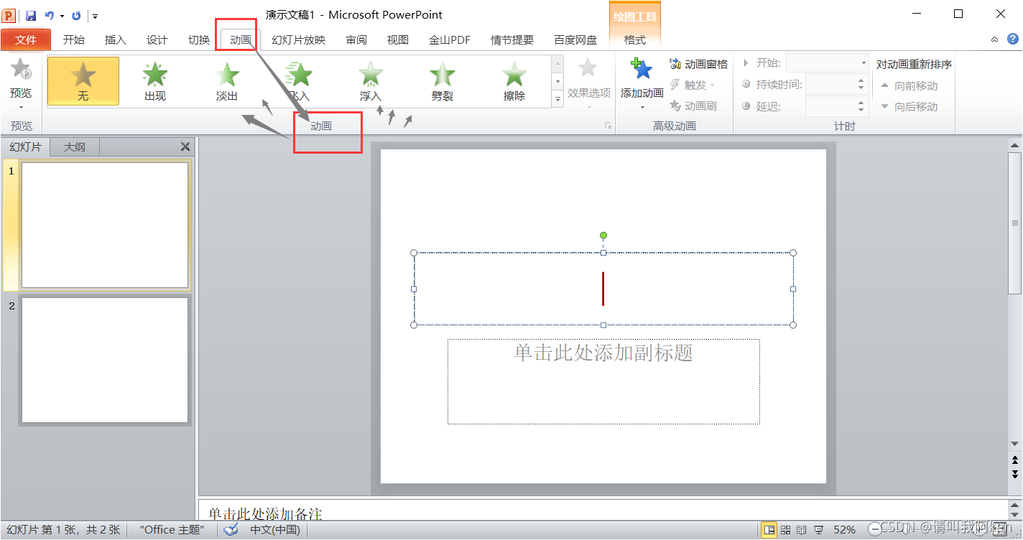Switch to Slide Sorter view icon
Viewport: 1023px width, 540px height.
(x=786, y=530)
